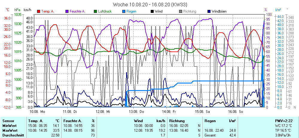Click the Gesamt: rain total label
Viewport: 299px width, 138px height.
click(x=210, y=135)
